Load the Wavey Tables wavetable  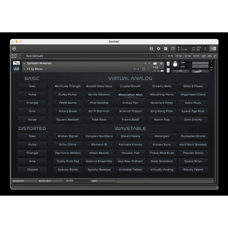point(193,170)
